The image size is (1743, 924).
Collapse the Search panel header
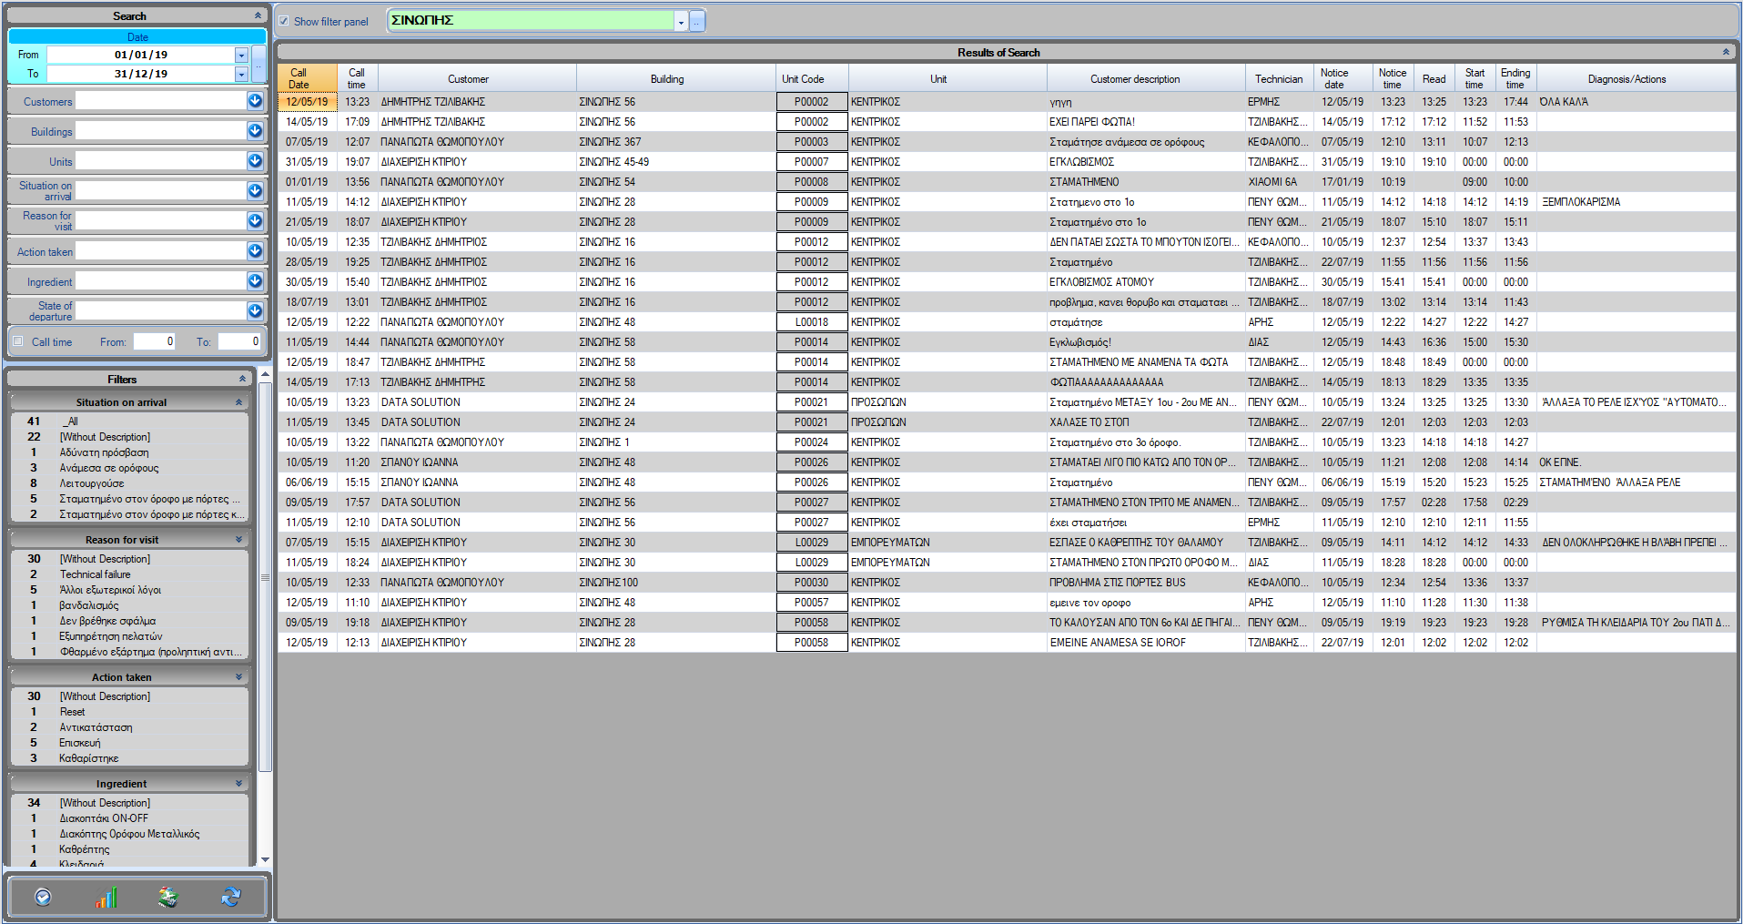(x=258, y=15)
